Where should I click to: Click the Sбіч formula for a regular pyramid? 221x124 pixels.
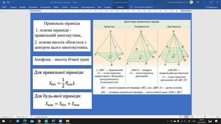(x=62, y=83)
